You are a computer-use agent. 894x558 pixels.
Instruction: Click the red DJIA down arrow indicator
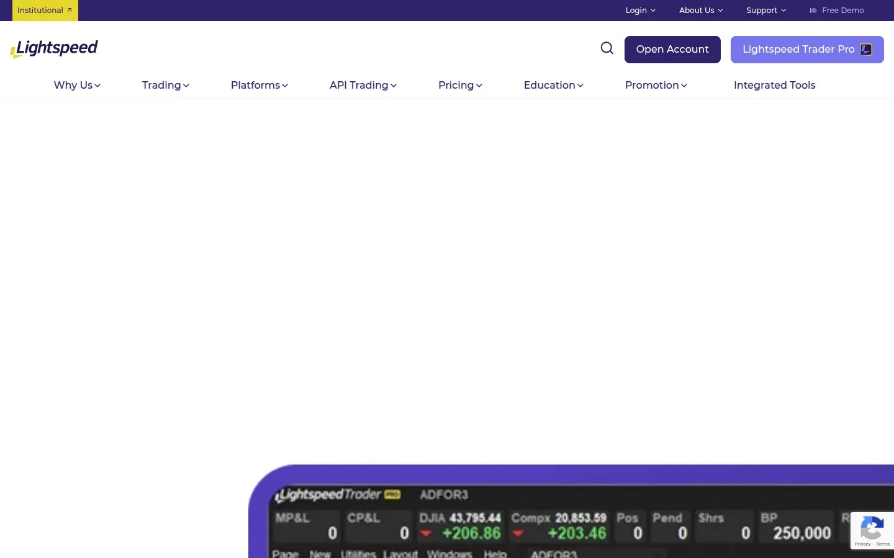pyautogui.click(x=426, y=533)
